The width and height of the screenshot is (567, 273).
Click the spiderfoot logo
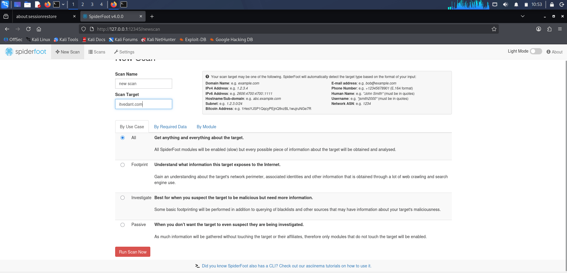[x=26, y=52]
